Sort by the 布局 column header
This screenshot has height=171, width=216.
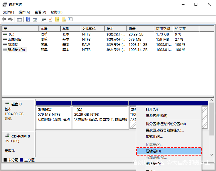tap(50, 29)
